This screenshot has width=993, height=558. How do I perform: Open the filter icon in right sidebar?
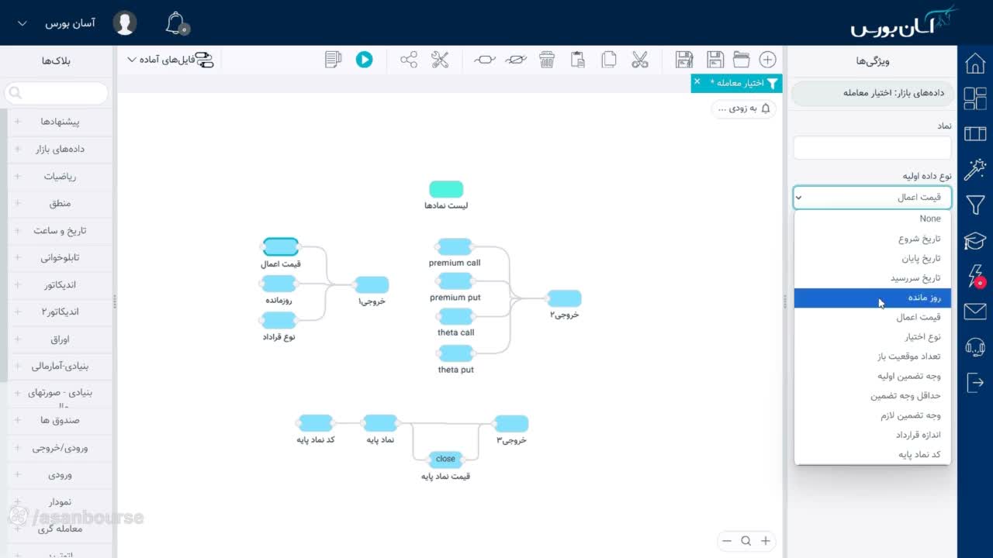click(x=975, y=205)
